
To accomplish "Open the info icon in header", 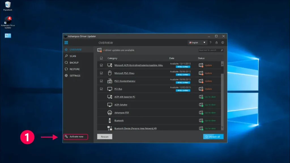I will (x=223, y=42).
